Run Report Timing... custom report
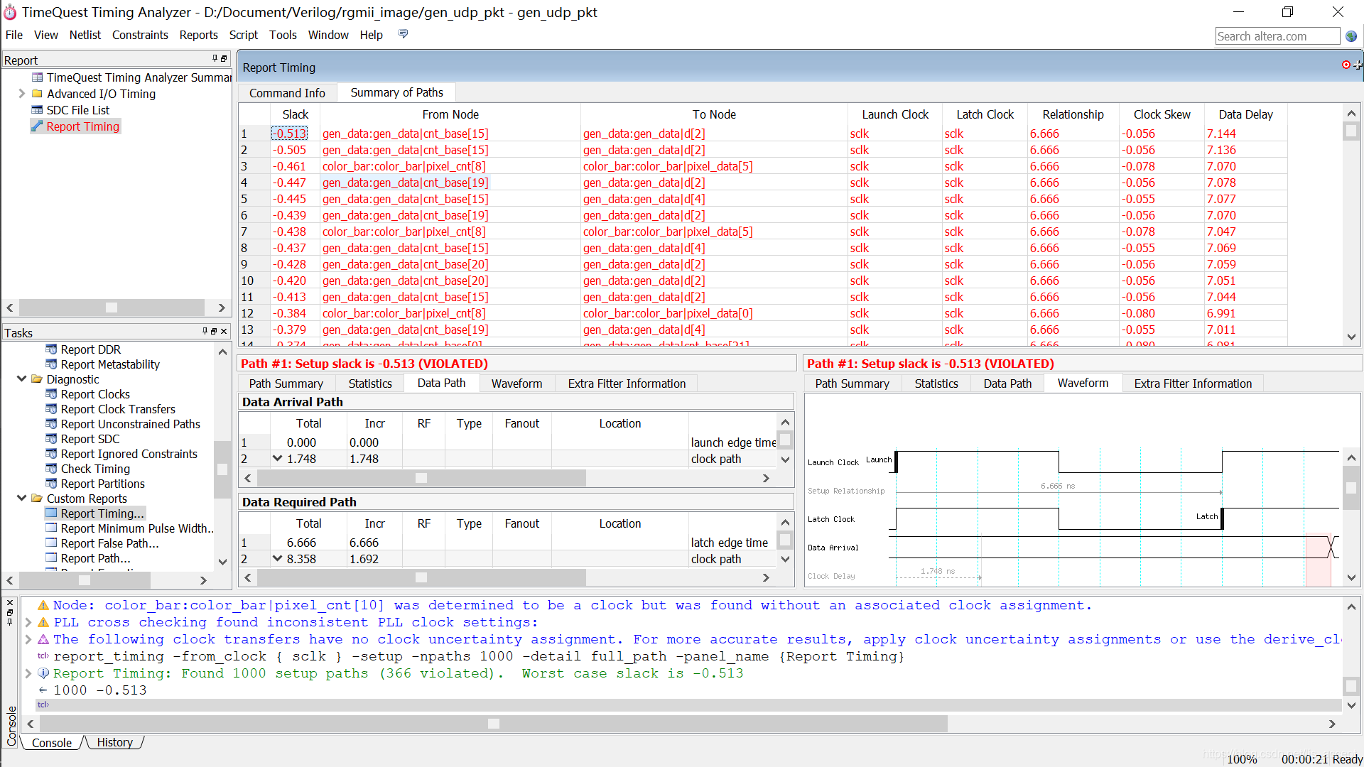Image resolution: width=1364 pixels, height=767 pixels. click(102, 513)
